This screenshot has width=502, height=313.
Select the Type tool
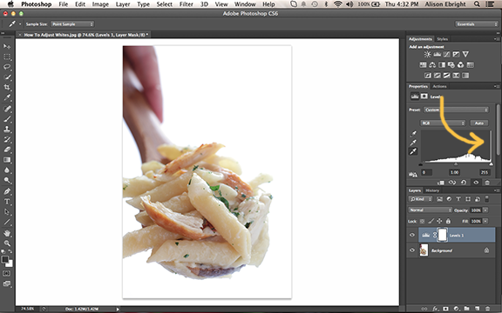7,201
